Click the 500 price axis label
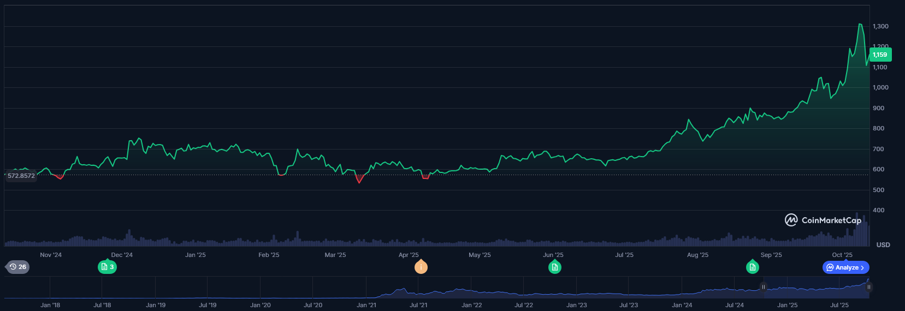The width and height of the screenshot is (905, 311). point(878,190)
